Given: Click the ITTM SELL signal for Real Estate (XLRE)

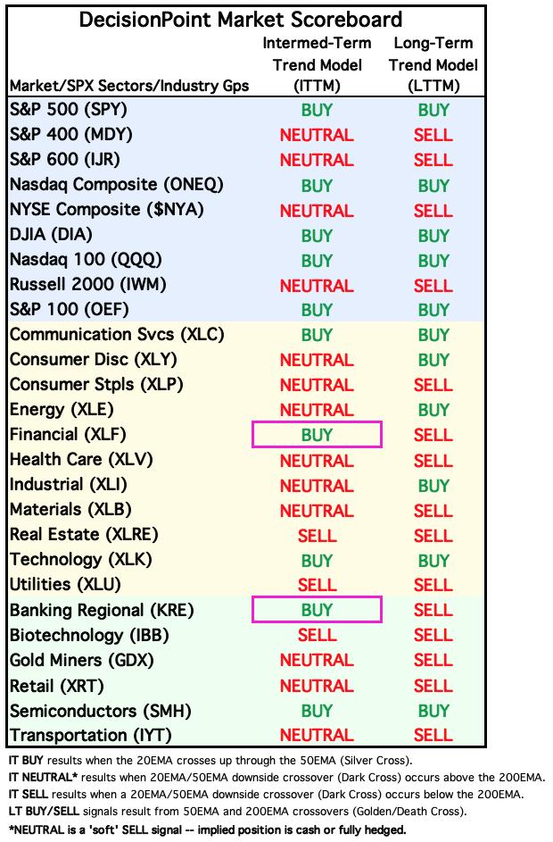Looking at the screenshot, I should 317,536.
